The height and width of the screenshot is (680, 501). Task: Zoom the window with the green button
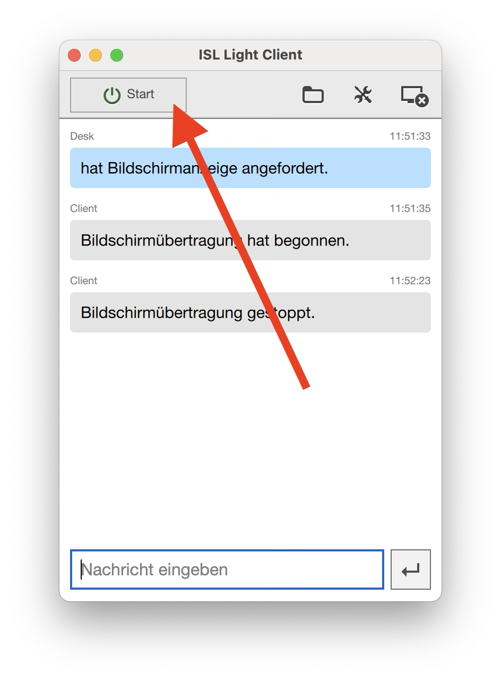click(117, 55)
